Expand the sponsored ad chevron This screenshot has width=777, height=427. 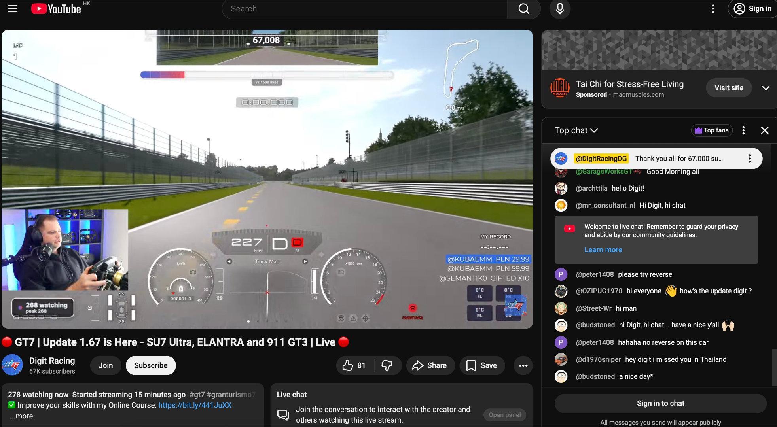coord(766,88)
